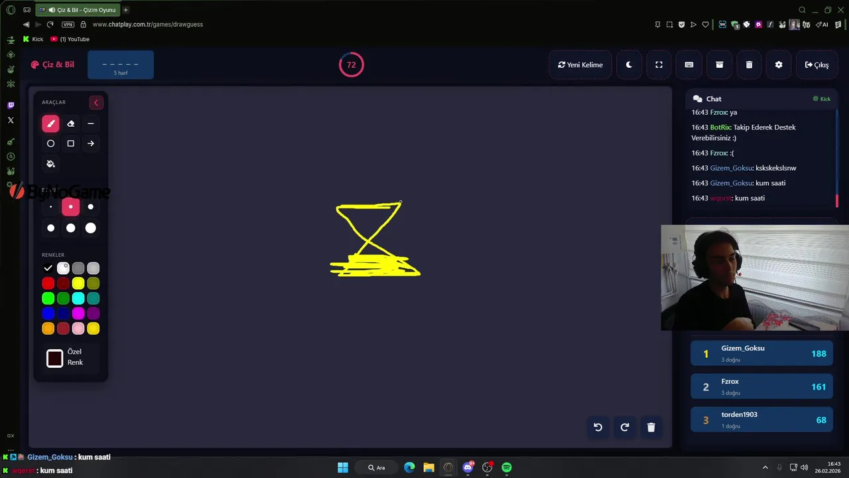Pick the bright blue color swatch
849x478 pixels.
point(48,313)
